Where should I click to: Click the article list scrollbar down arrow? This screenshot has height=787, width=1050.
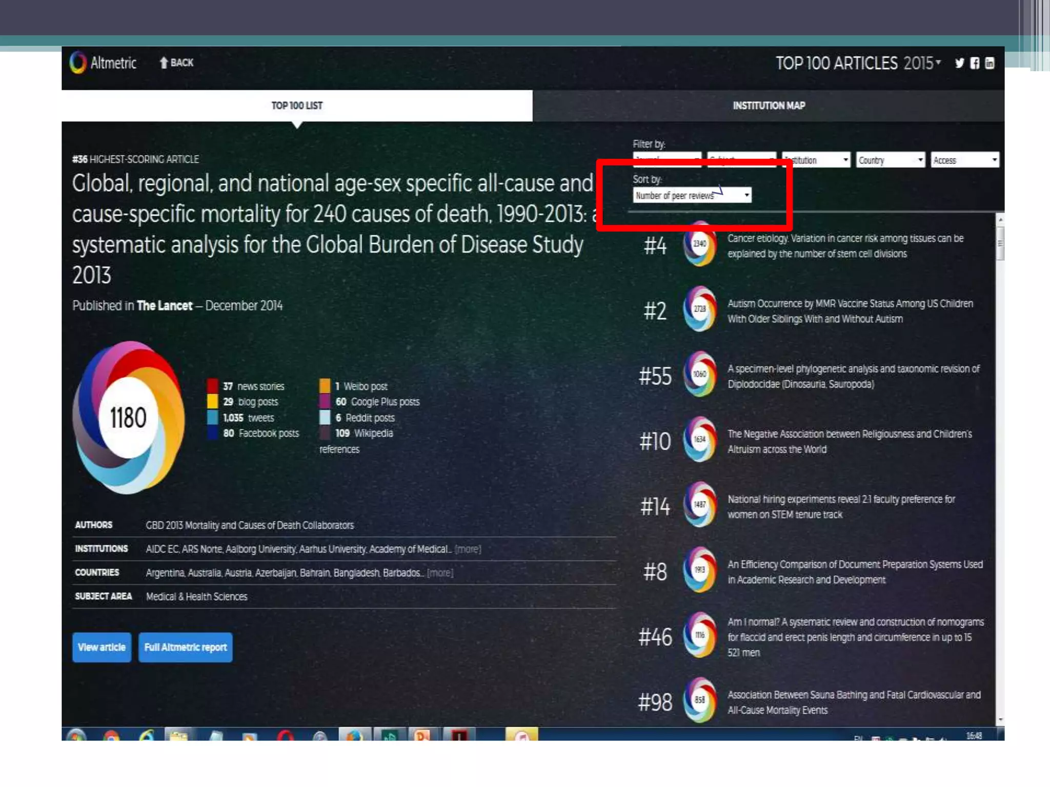(1000, 719)
